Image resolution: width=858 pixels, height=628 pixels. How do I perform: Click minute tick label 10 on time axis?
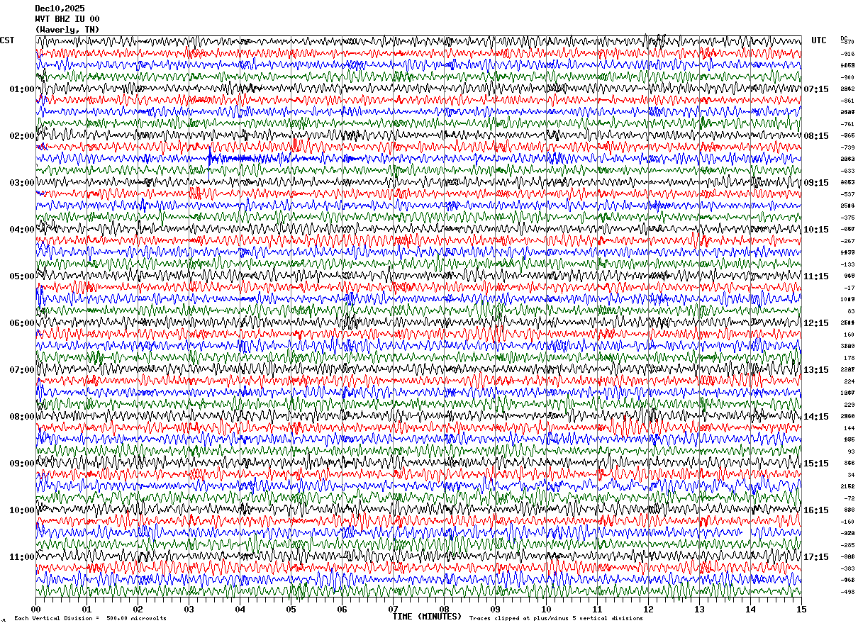[x=546, y=609]
